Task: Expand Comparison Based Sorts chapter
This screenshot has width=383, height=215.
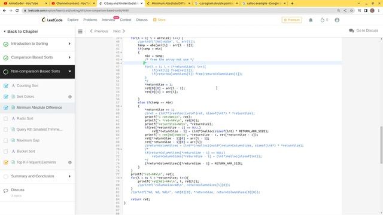Action: (69, 57)
